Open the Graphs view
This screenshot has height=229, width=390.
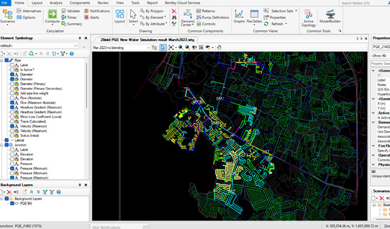click(239, 15)
